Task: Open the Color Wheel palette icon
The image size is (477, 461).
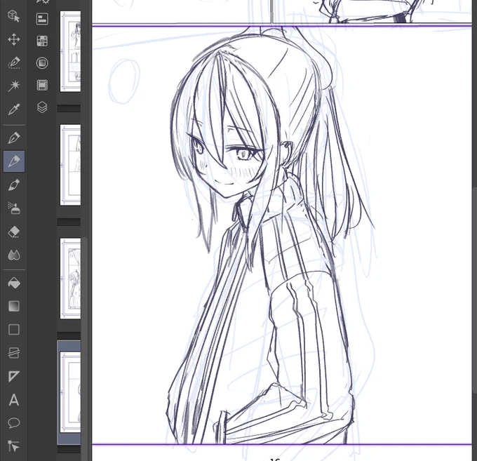Action: (x=42, y=63)
